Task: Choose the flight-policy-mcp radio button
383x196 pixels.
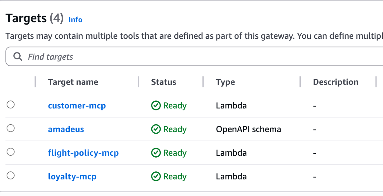Action: point(11,152)
